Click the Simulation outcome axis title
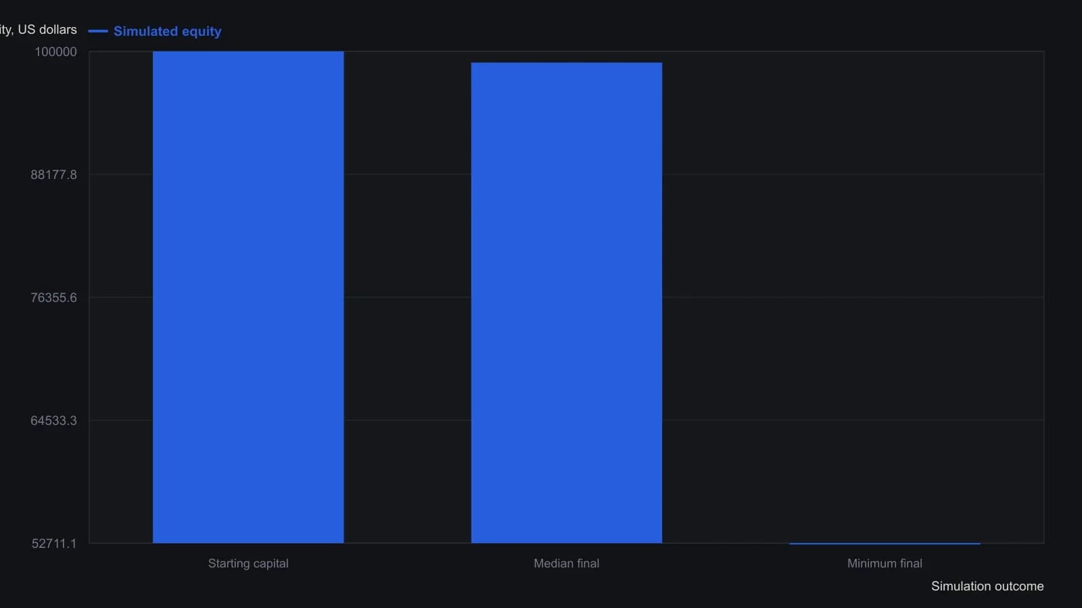This screenshot has height=608, width=1082. click(987, 586)
